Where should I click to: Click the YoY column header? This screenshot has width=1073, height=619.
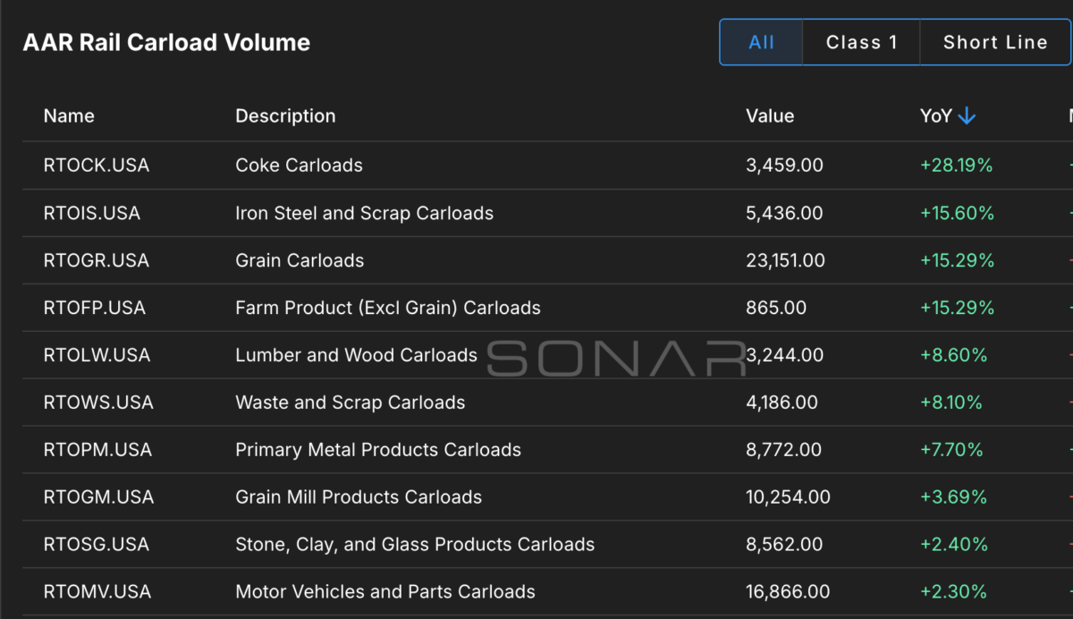pyautogui.click(x=936, y=116)
